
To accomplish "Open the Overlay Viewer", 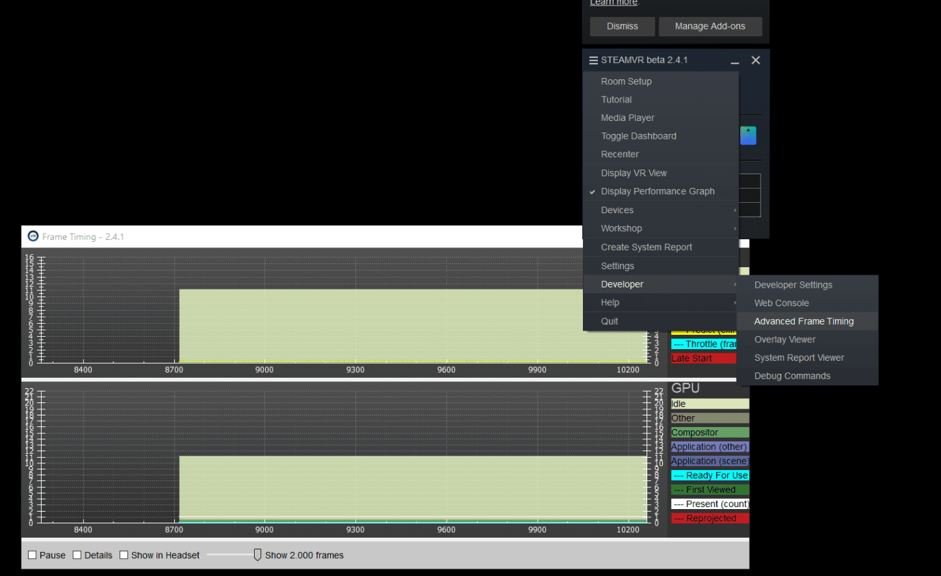I will coord(807,340).
